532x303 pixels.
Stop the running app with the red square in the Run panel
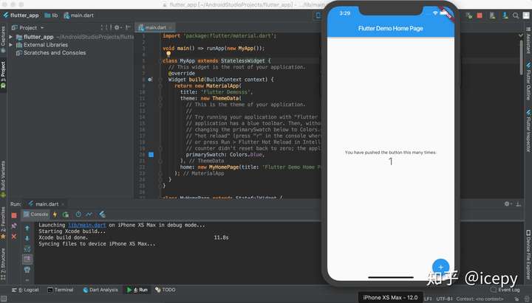(14, 215)
